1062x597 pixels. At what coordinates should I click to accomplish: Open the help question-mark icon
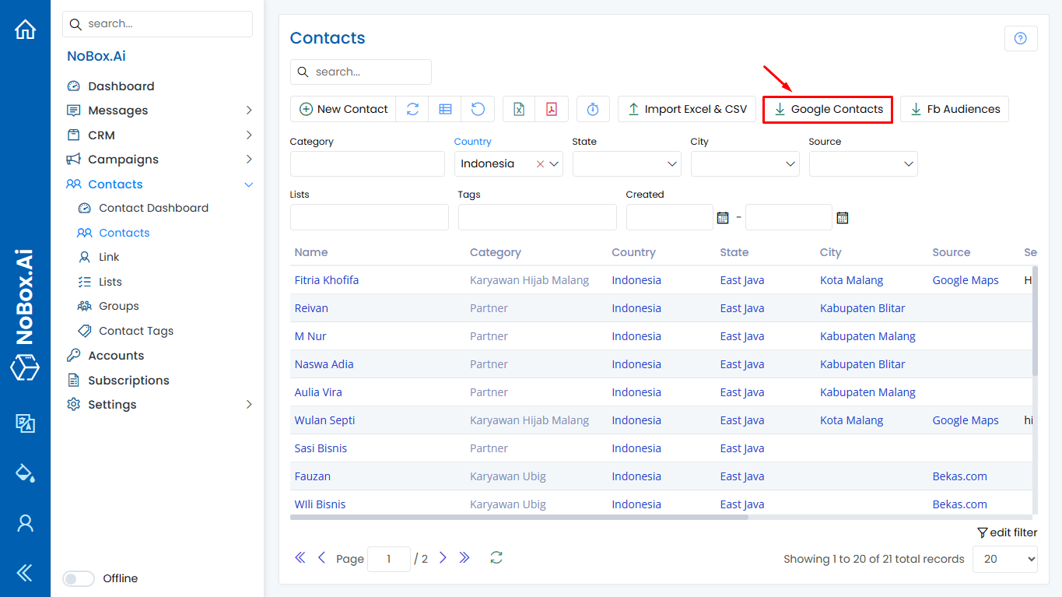pyautogui.click(x=1020, y=38)
